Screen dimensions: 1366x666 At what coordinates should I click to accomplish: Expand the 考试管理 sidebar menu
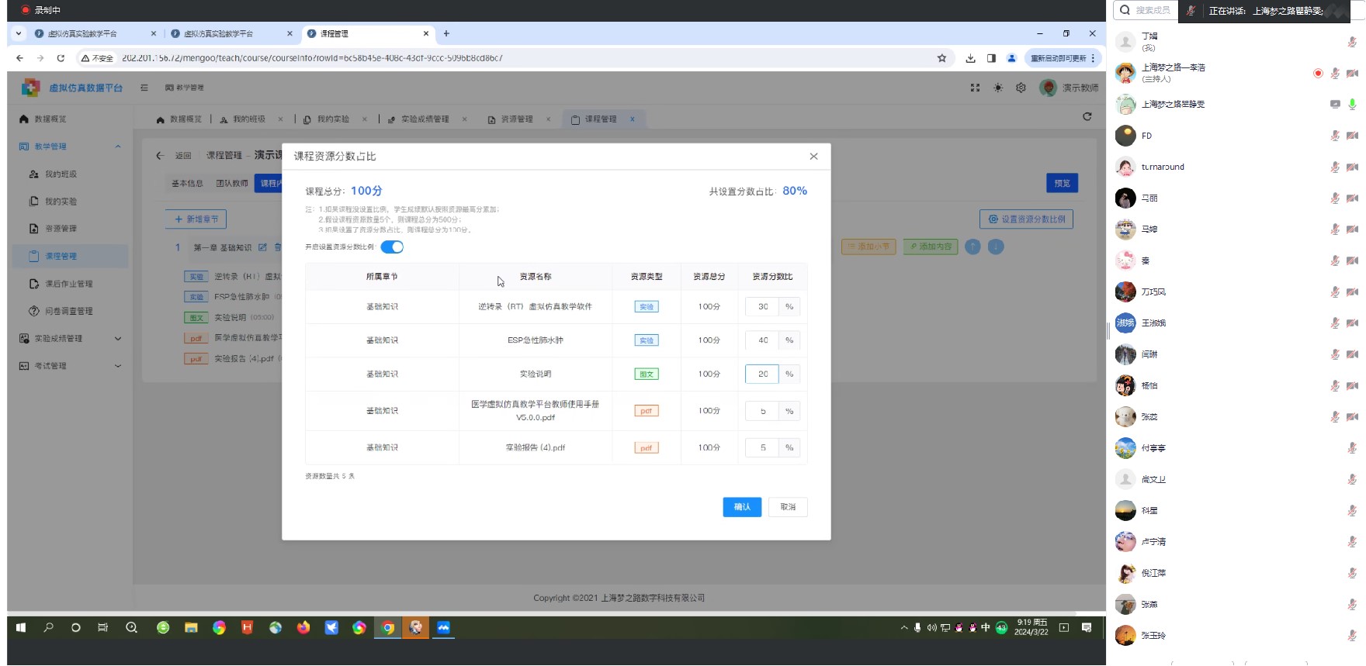point(118,366)
